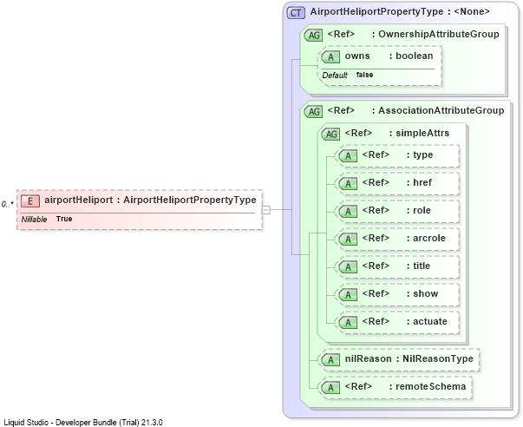Screen dimensions: 523x427
Task: Click the AG icon beside AssociationAttributeGroup
Action: tap(313, 111)
